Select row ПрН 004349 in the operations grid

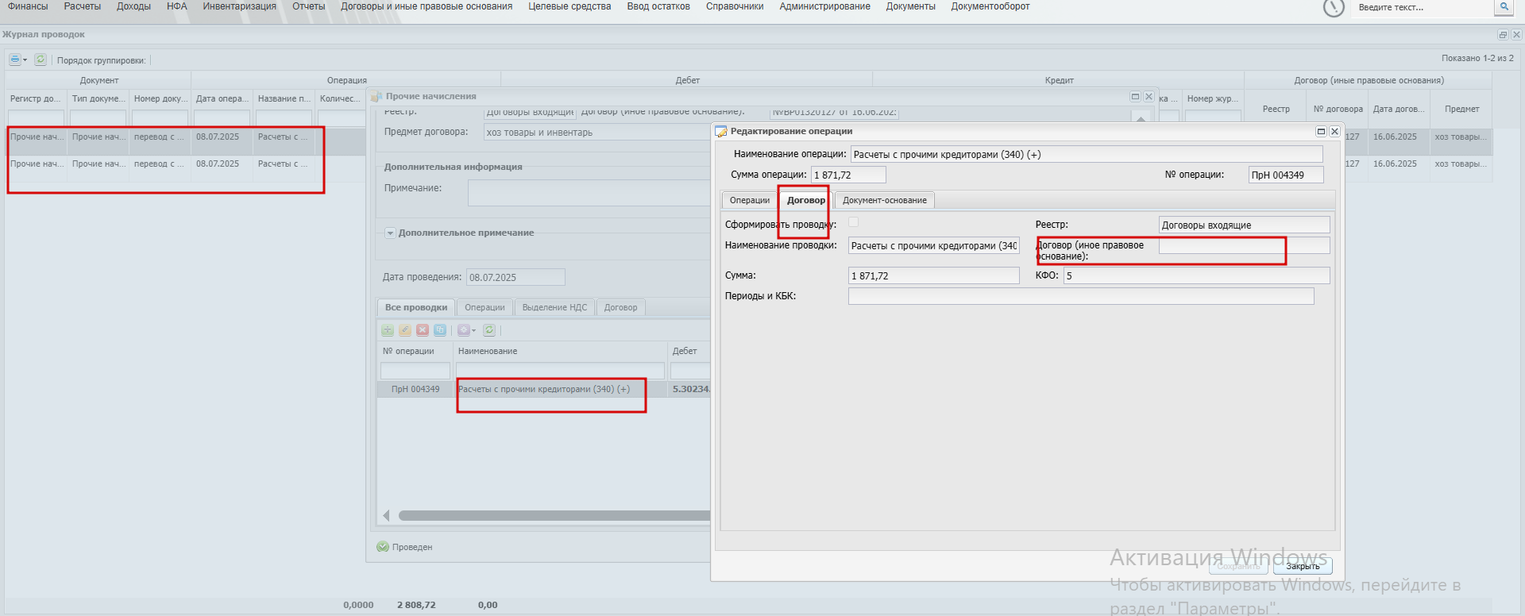(x=544, y=389)
